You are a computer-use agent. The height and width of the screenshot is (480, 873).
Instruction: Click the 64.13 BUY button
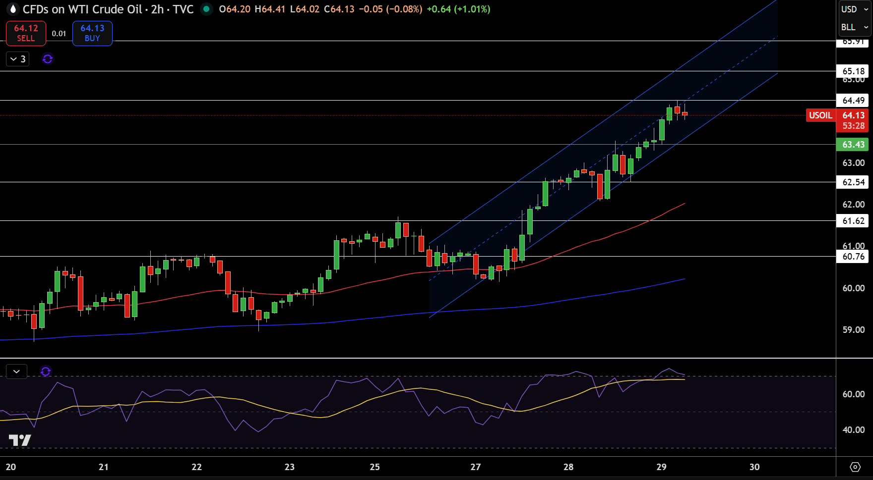[x=92, y=33]
